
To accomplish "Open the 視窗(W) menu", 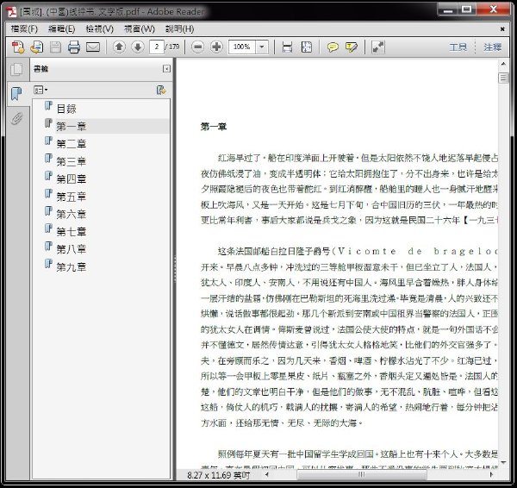I will coord(139,29).
